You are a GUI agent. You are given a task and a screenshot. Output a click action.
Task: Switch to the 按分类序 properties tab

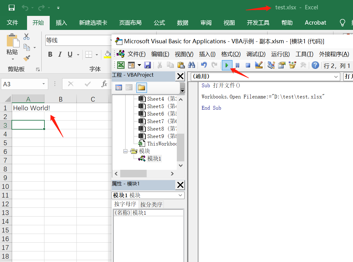coord(151,204)
